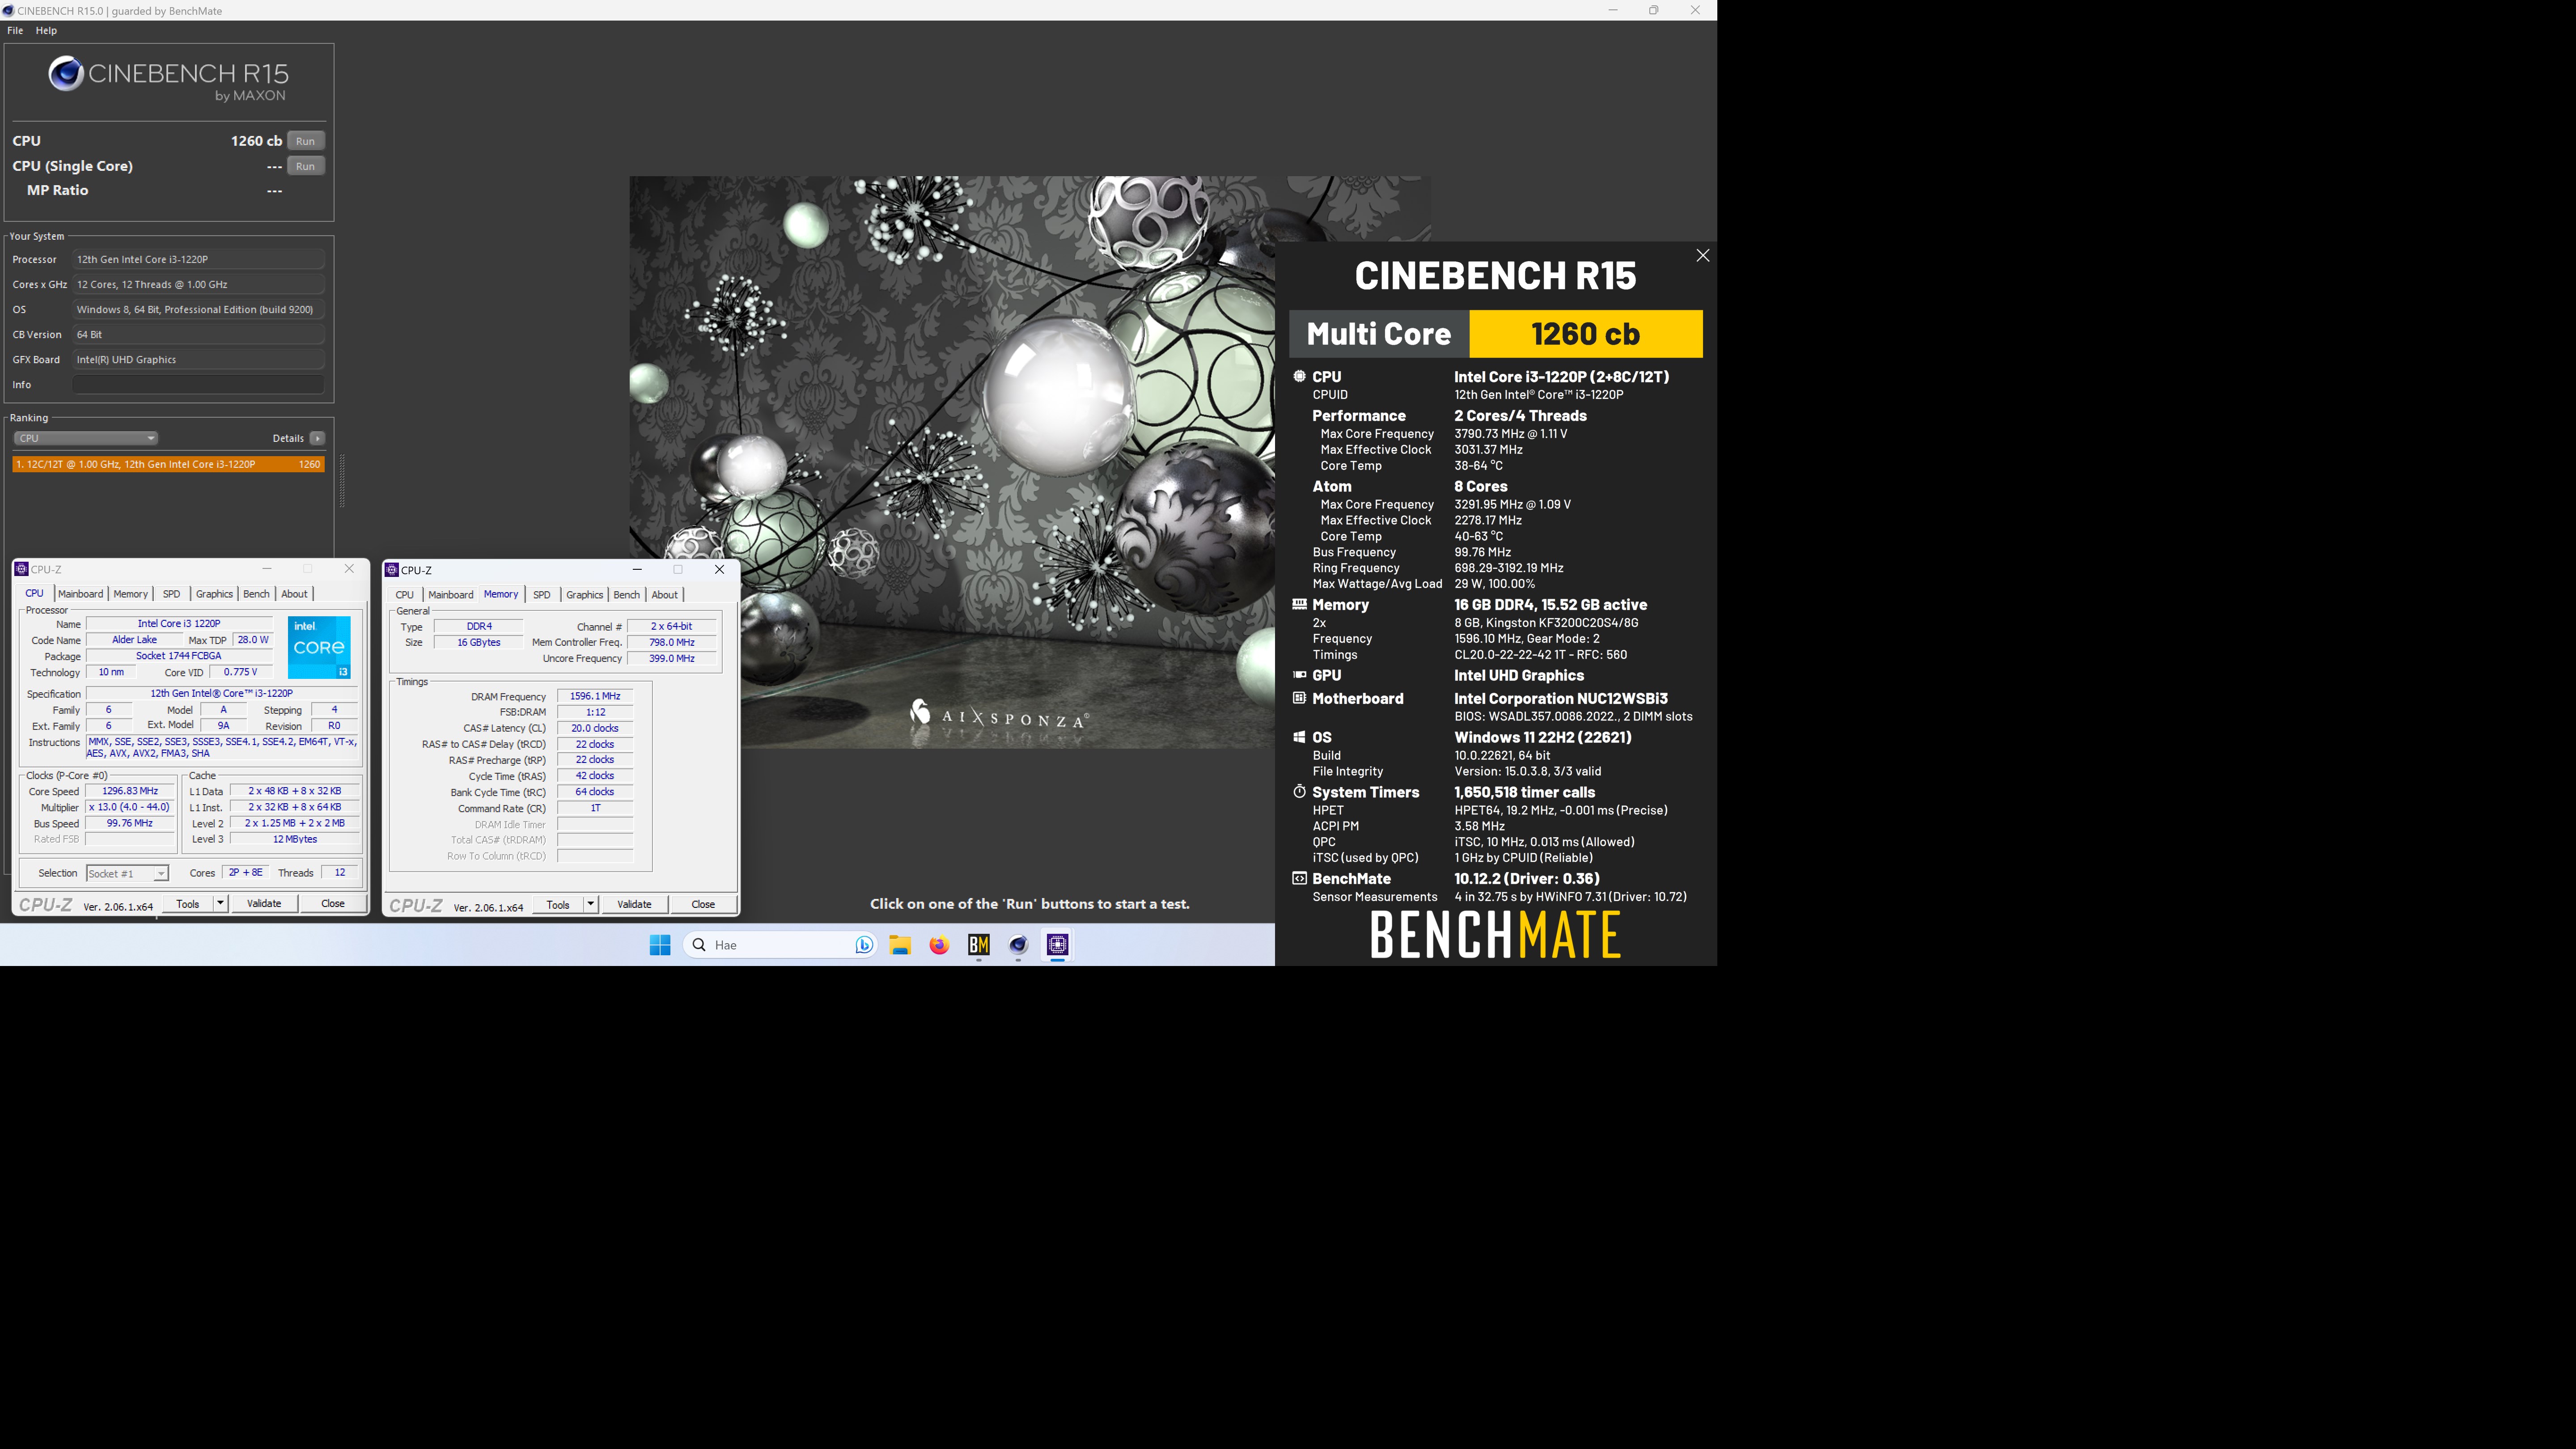Viewport: 2576px width, 1449px height.
Task: Click the BenchMate logo text
Action: click(1495, 935)
